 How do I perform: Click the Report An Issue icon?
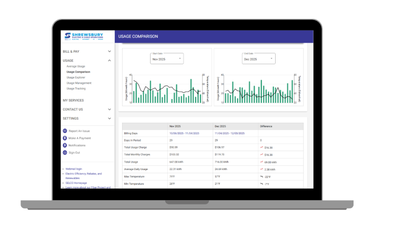pyautogui.click(x=65, y=131)
